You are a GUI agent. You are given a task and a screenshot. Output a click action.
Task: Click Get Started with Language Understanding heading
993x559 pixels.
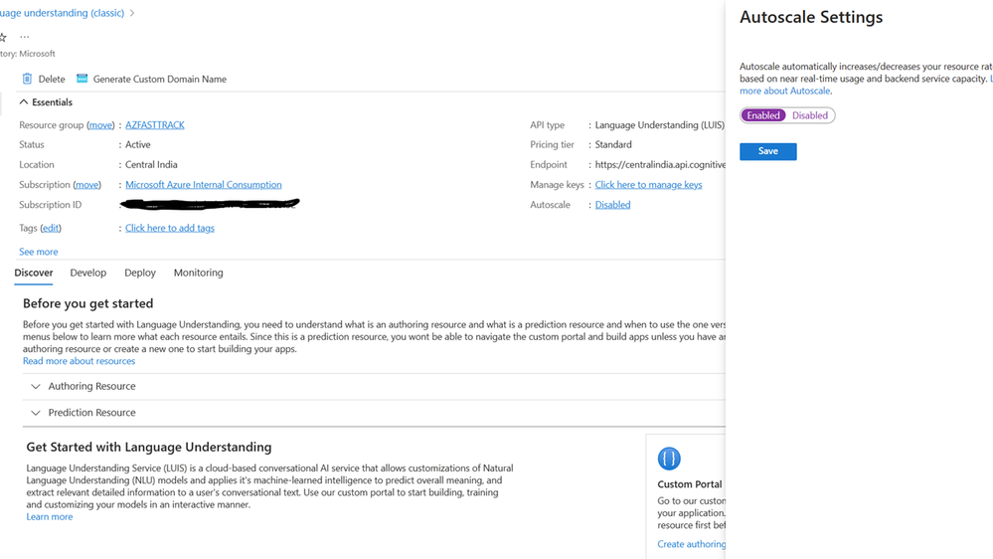[149, 447]
